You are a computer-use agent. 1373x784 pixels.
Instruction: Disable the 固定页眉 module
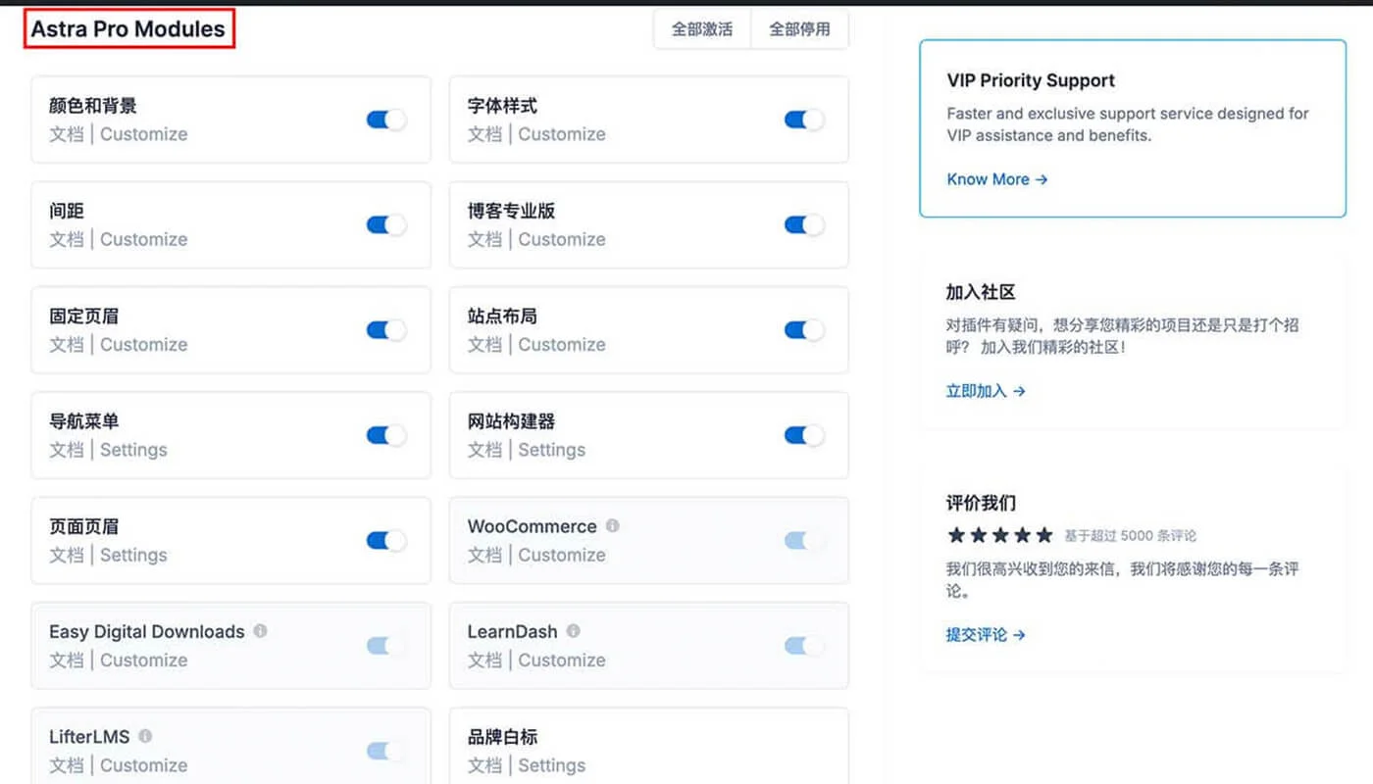[385, 329]
